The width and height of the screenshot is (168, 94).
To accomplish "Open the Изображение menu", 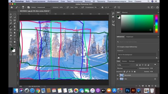I will click(x=53, y=1).
